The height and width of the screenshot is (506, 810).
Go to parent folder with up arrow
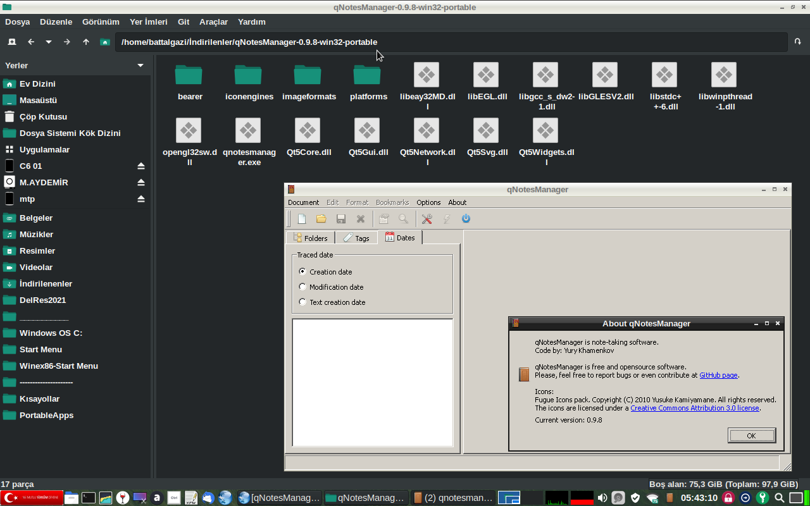coord(86,42)
